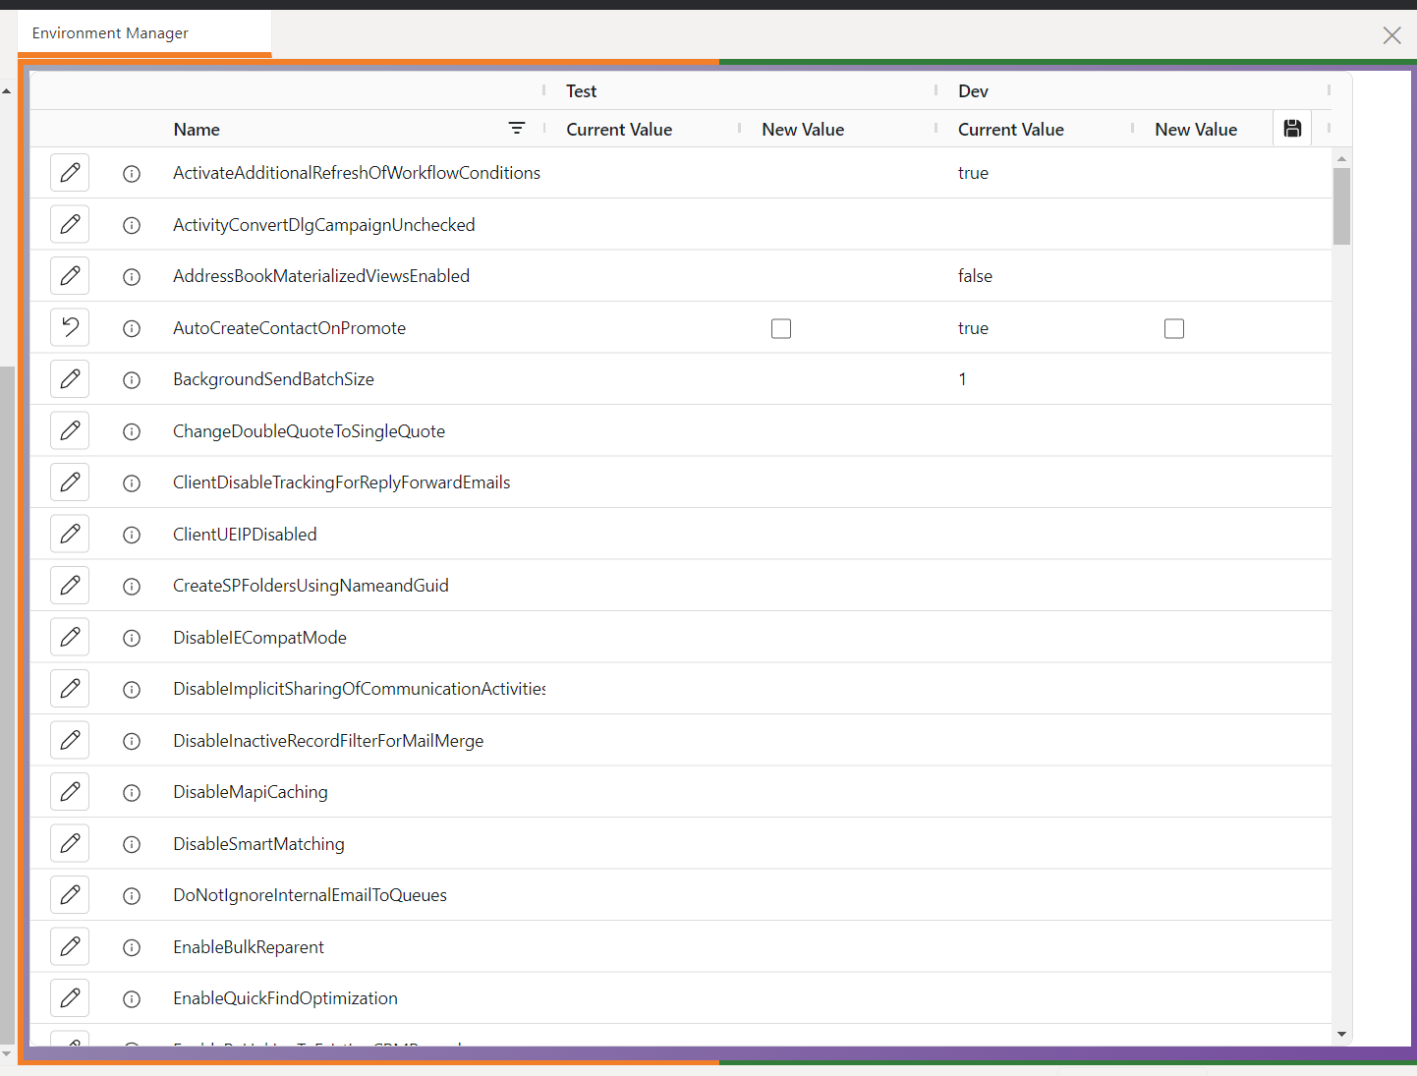The width and height of the screenshot is (1417, 1076).
Task: Save Dev changes using the floppy disk icon
Action: coord(1291,128)
